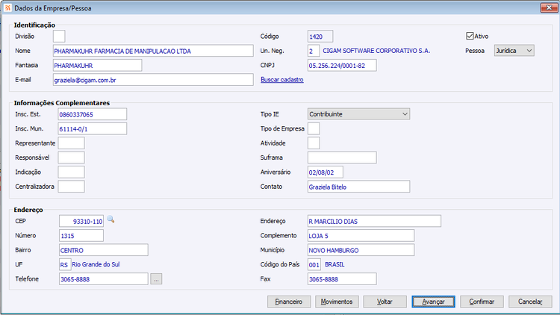This screenshot has width=560, height=315.
Task: Click the text CIGAM SOFTWARE CORPORATIVO S.A.
Action: (x=376, y=51)
